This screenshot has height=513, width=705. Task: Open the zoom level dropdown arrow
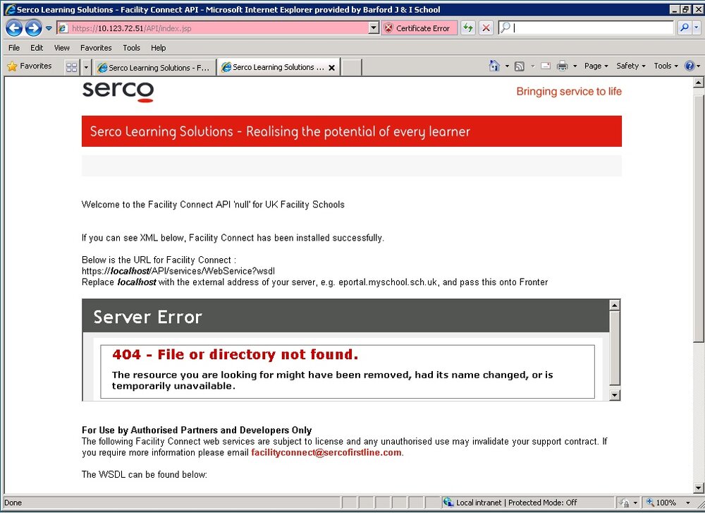(687, 502)
